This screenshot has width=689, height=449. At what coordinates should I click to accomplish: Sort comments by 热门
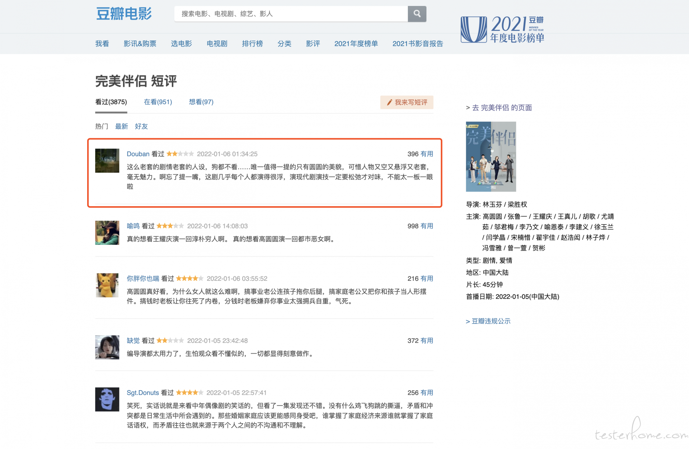click(102, 126)
